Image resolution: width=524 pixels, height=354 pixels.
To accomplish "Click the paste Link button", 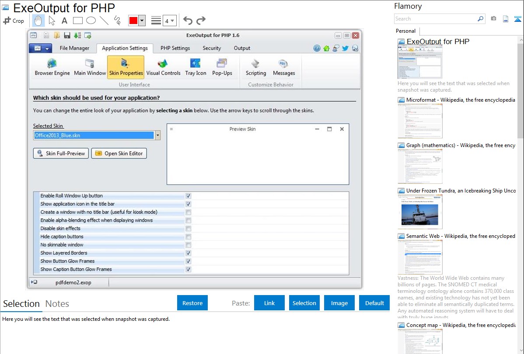I will (x=269, y=303).
